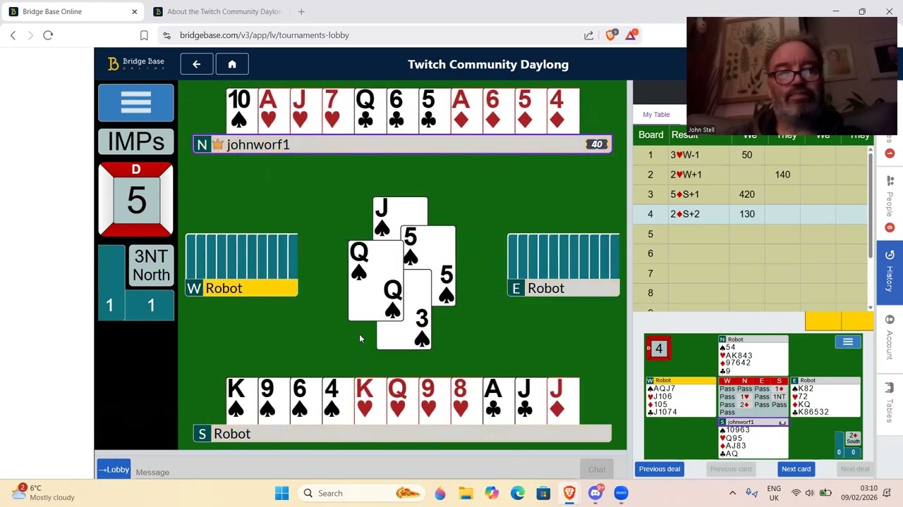
Task: Click the Next deal button
Action: point(855,469)
